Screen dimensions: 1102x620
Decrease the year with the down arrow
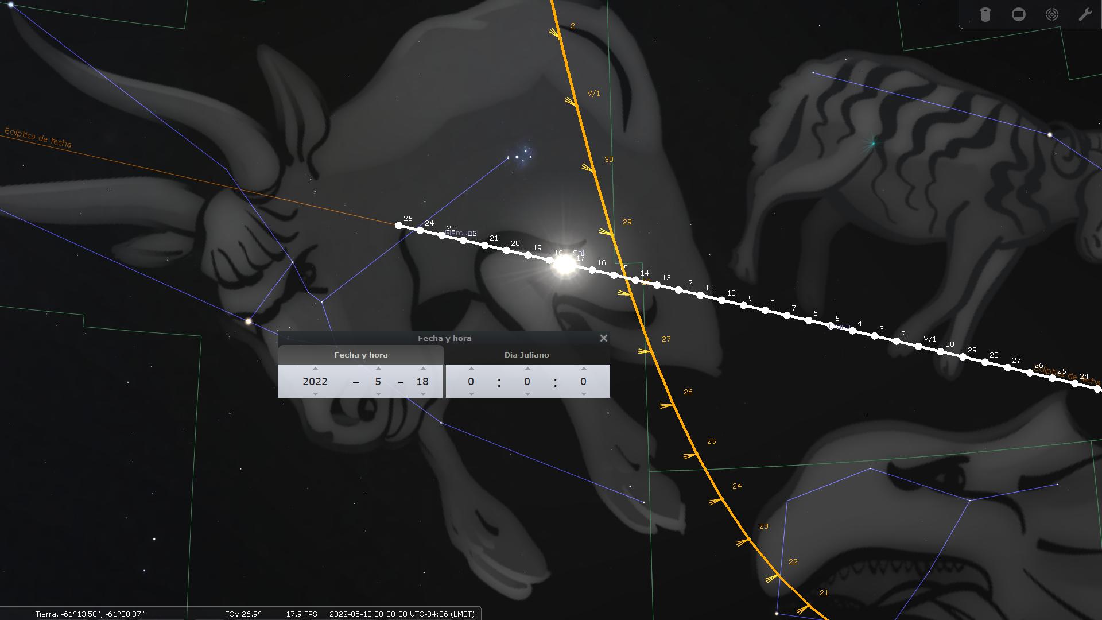click(x=315, y=394)
